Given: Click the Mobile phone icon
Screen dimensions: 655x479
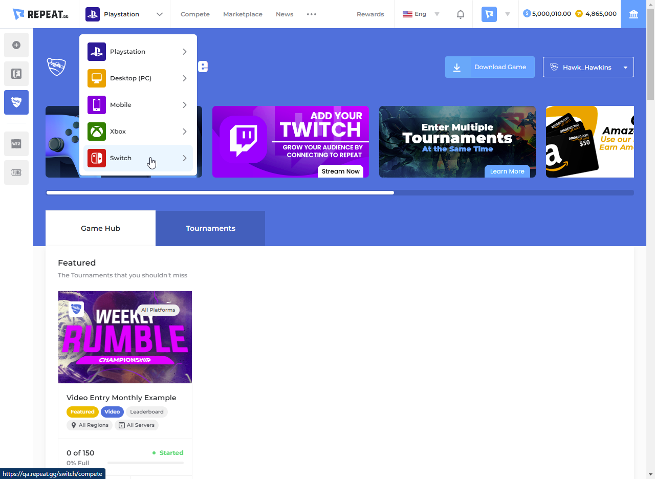Looking at the screenshot, I should [x=97, y=105].
